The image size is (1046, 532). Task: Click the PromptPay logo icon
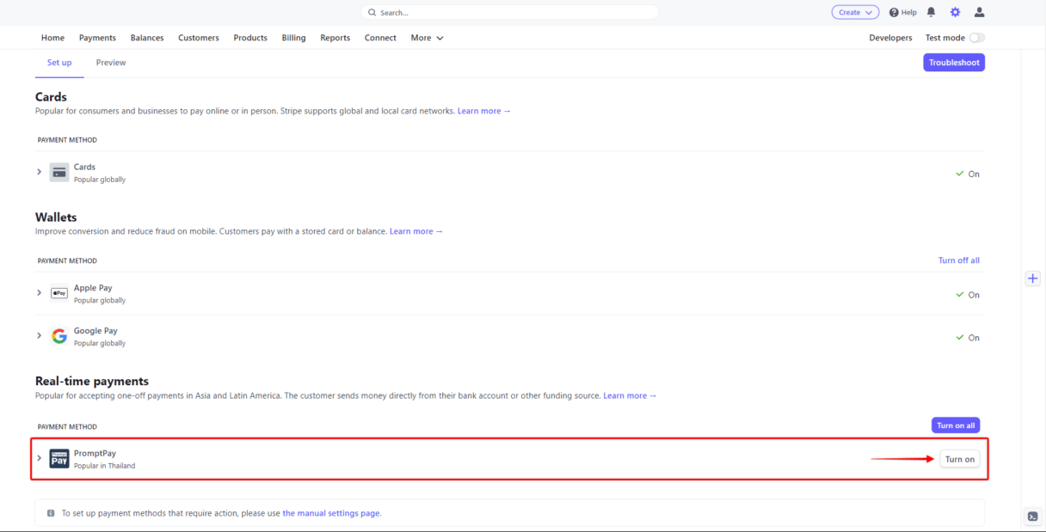(x=59, y=458)
